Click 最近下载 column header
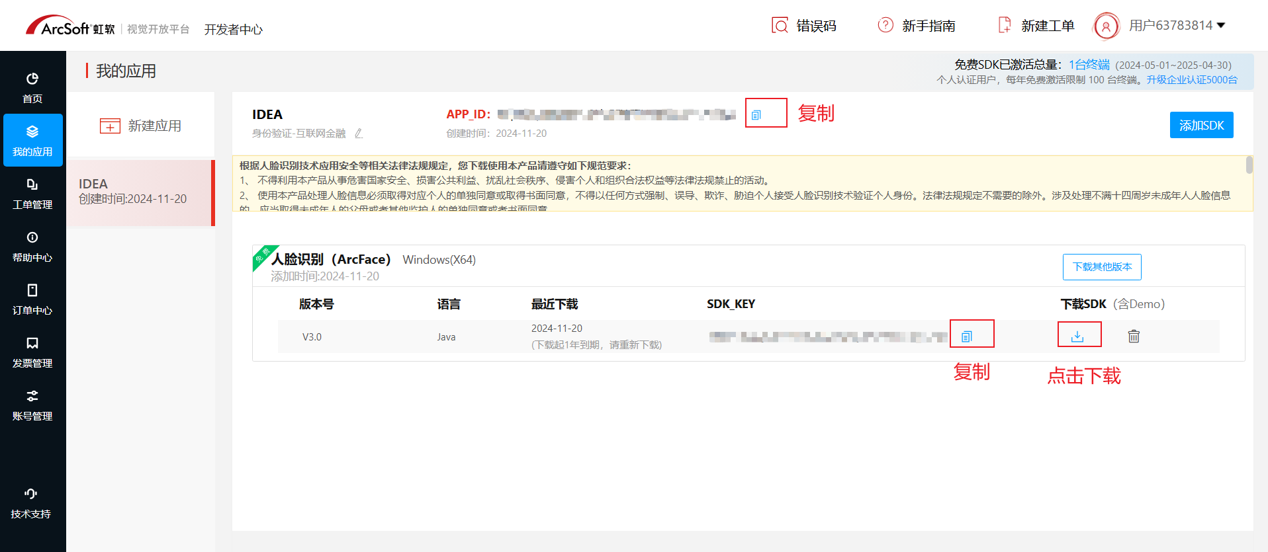The width and height of the screenshot is (1268, 552). pyautogui.click(x=555, y=304)
